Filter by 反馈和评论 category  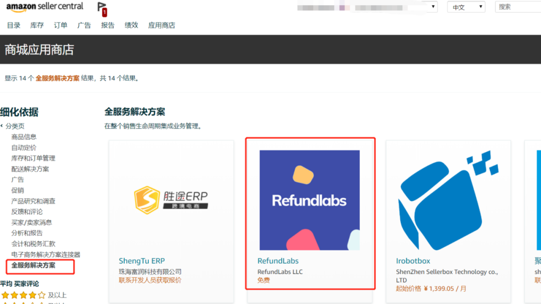27,211
